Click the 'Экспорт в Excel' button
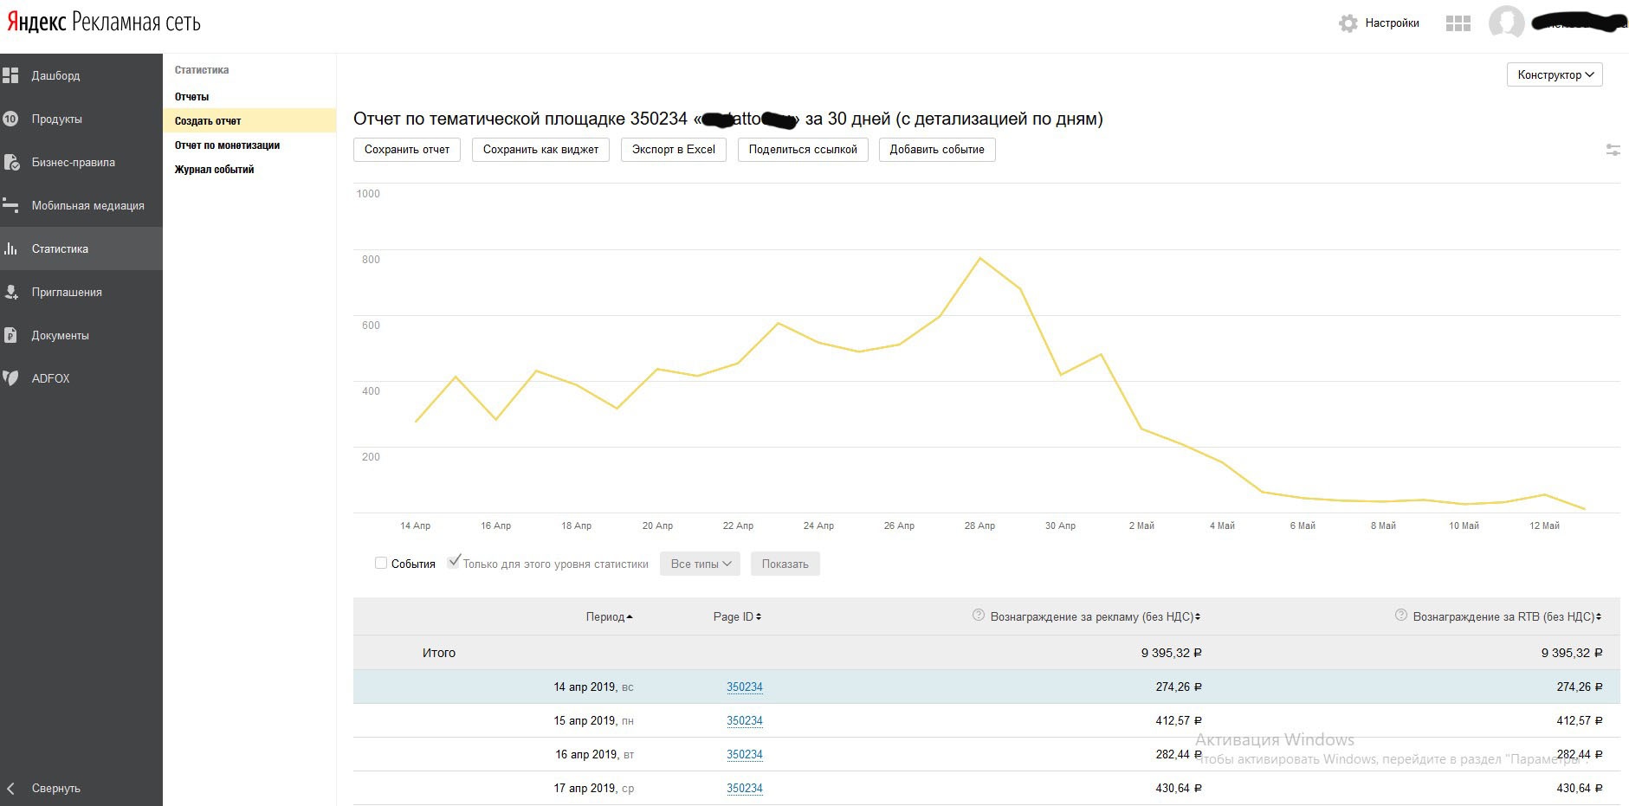 (673, 150)
